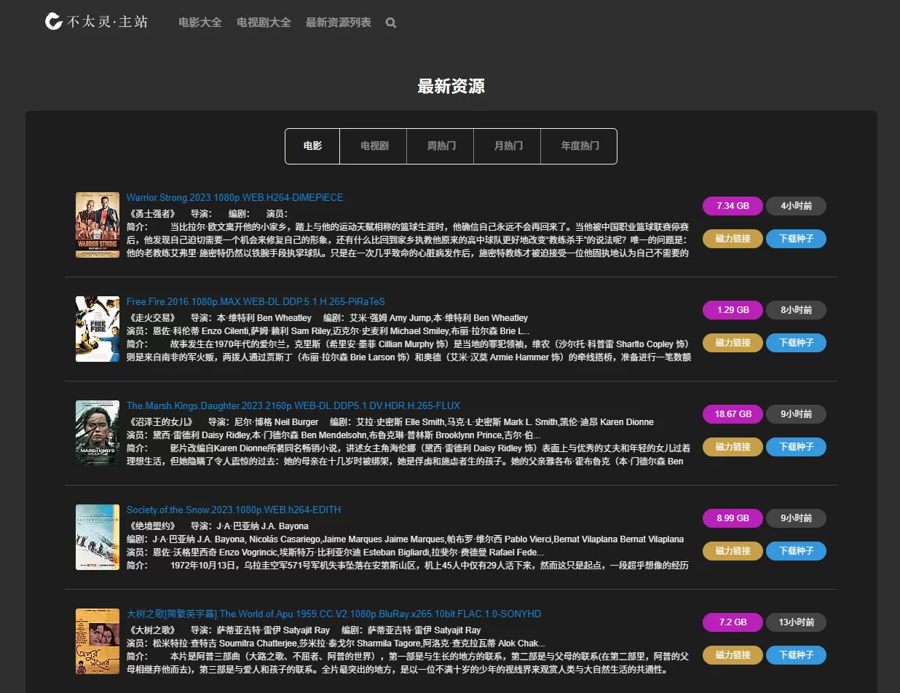Select the 电影 tab in the filter bar
900x693 pixels.
point(312,146)
